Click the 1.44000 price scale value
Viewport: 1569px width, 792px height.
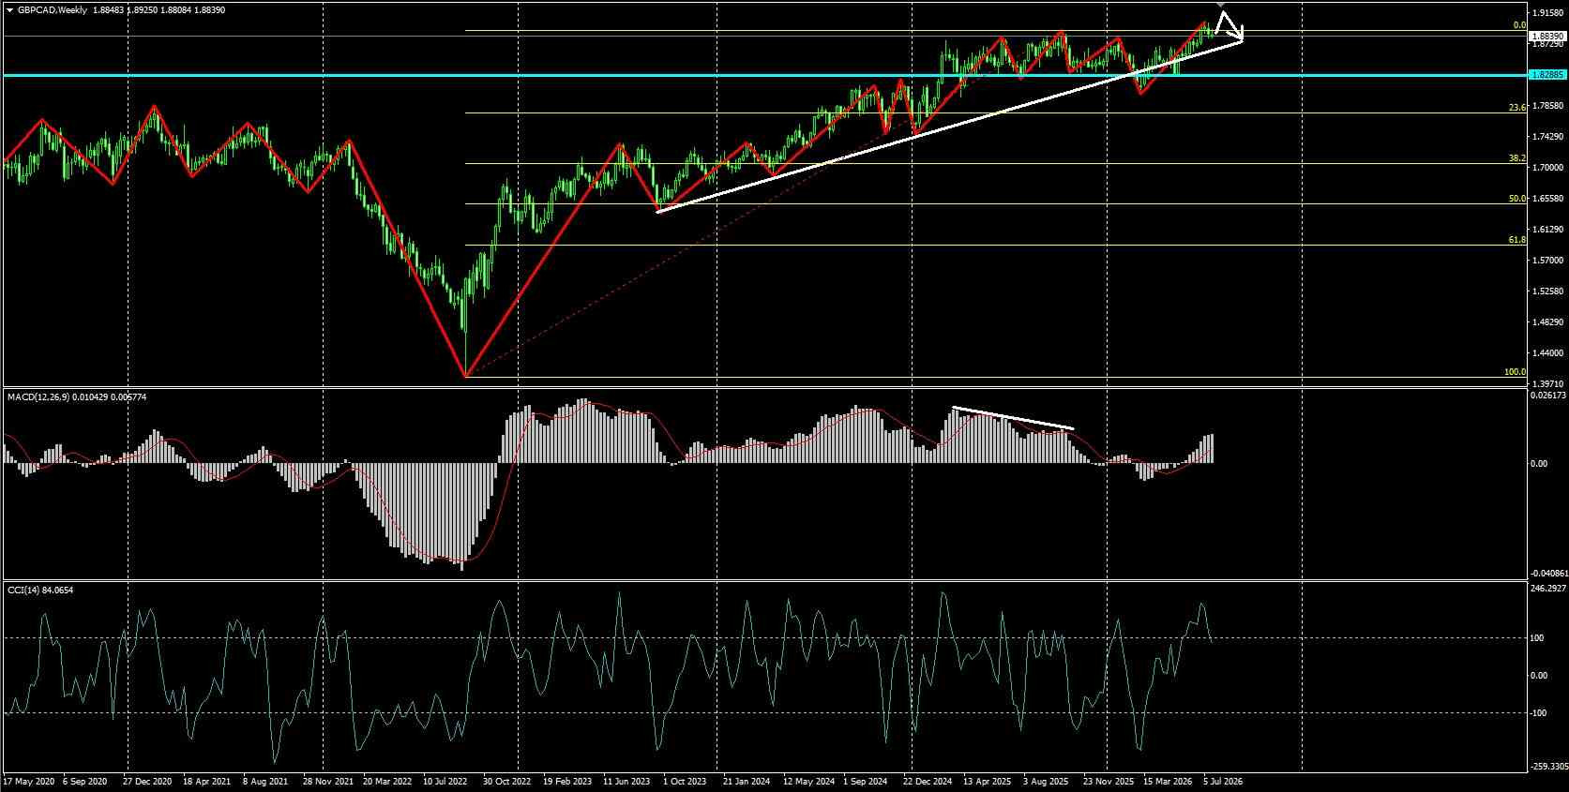pos(1547,353)
